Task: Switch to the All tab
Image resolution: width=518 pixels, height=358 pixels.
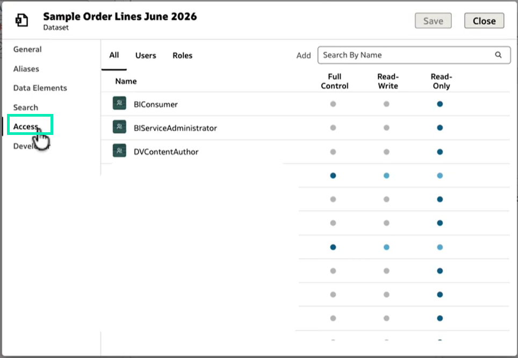Action: pyautogui.click(x=114, y=55)
